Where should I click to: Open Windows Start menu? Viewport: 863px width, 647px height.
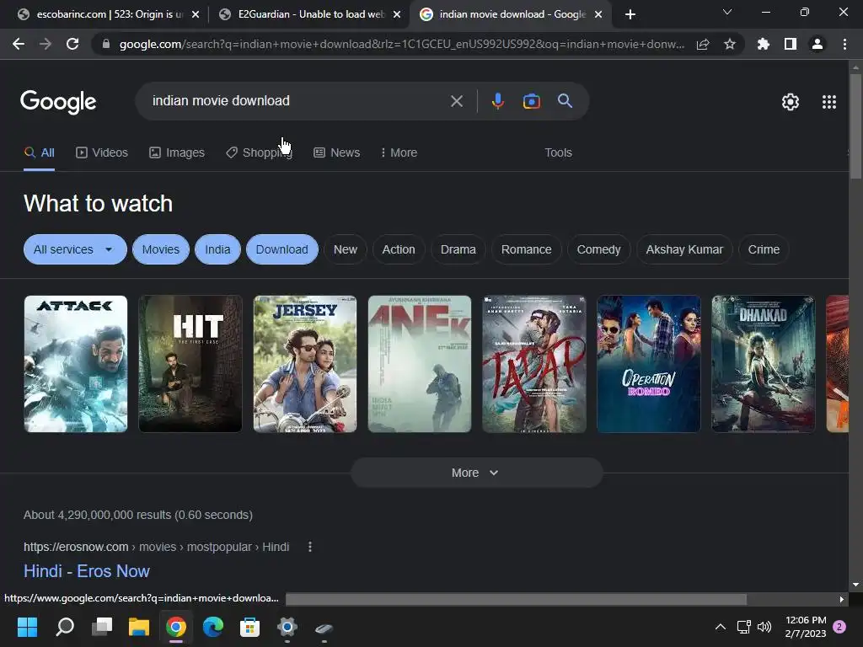point(27,627)
